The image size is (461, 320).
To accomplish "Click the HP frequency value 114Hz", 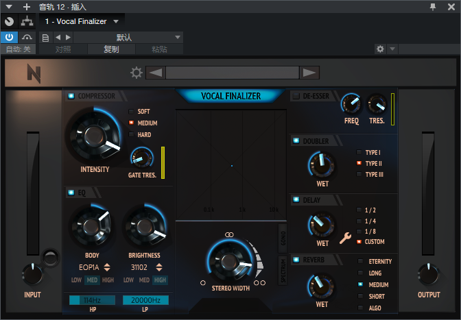I will point(92,300).
